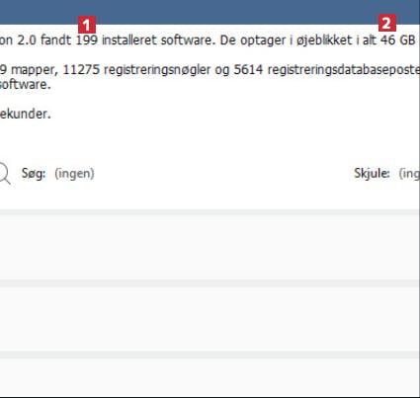The image size is (420, 398).
Task: Click the 'oftware.' text line
Action: click(26, 85)
